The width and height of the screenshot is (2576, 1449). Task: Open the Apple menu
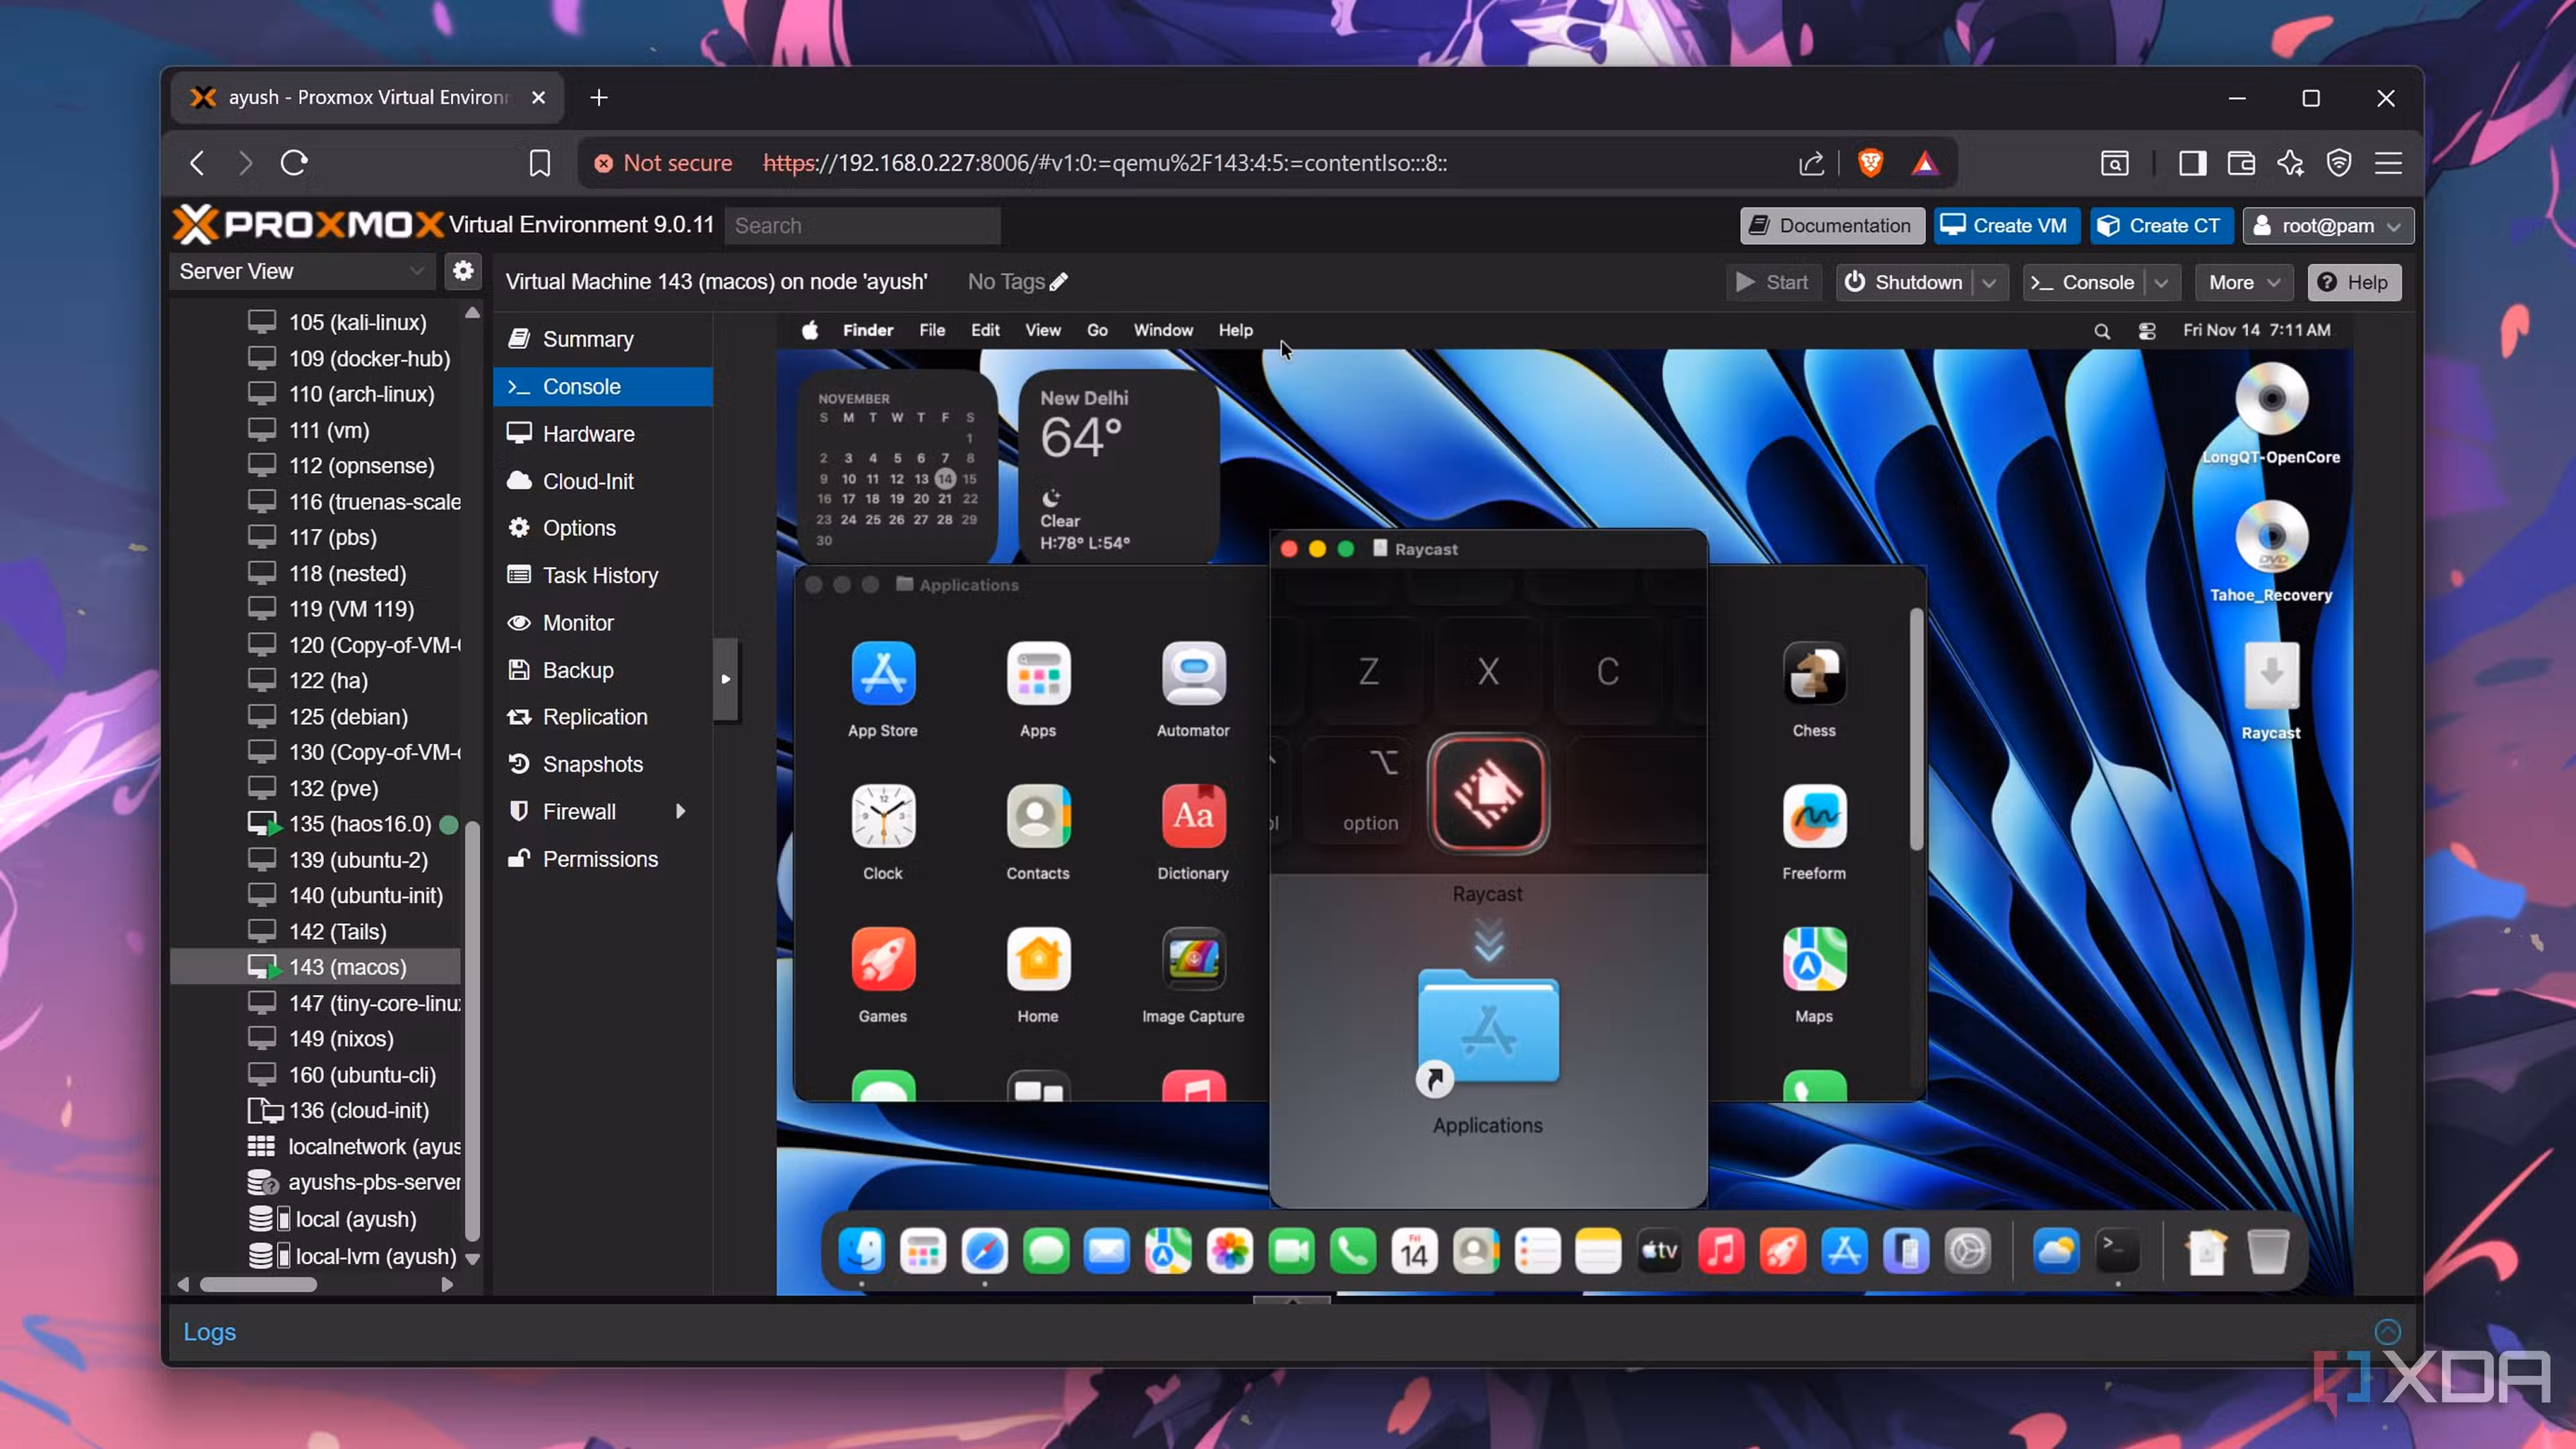[810, 330]
